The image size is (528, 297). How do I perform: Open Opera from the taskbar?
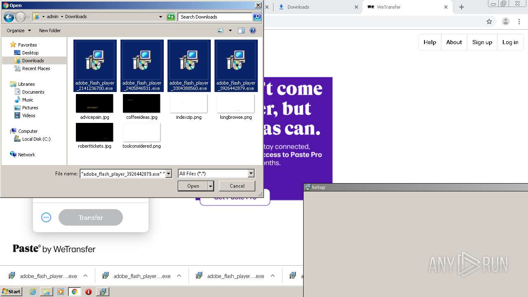[88, 292]
